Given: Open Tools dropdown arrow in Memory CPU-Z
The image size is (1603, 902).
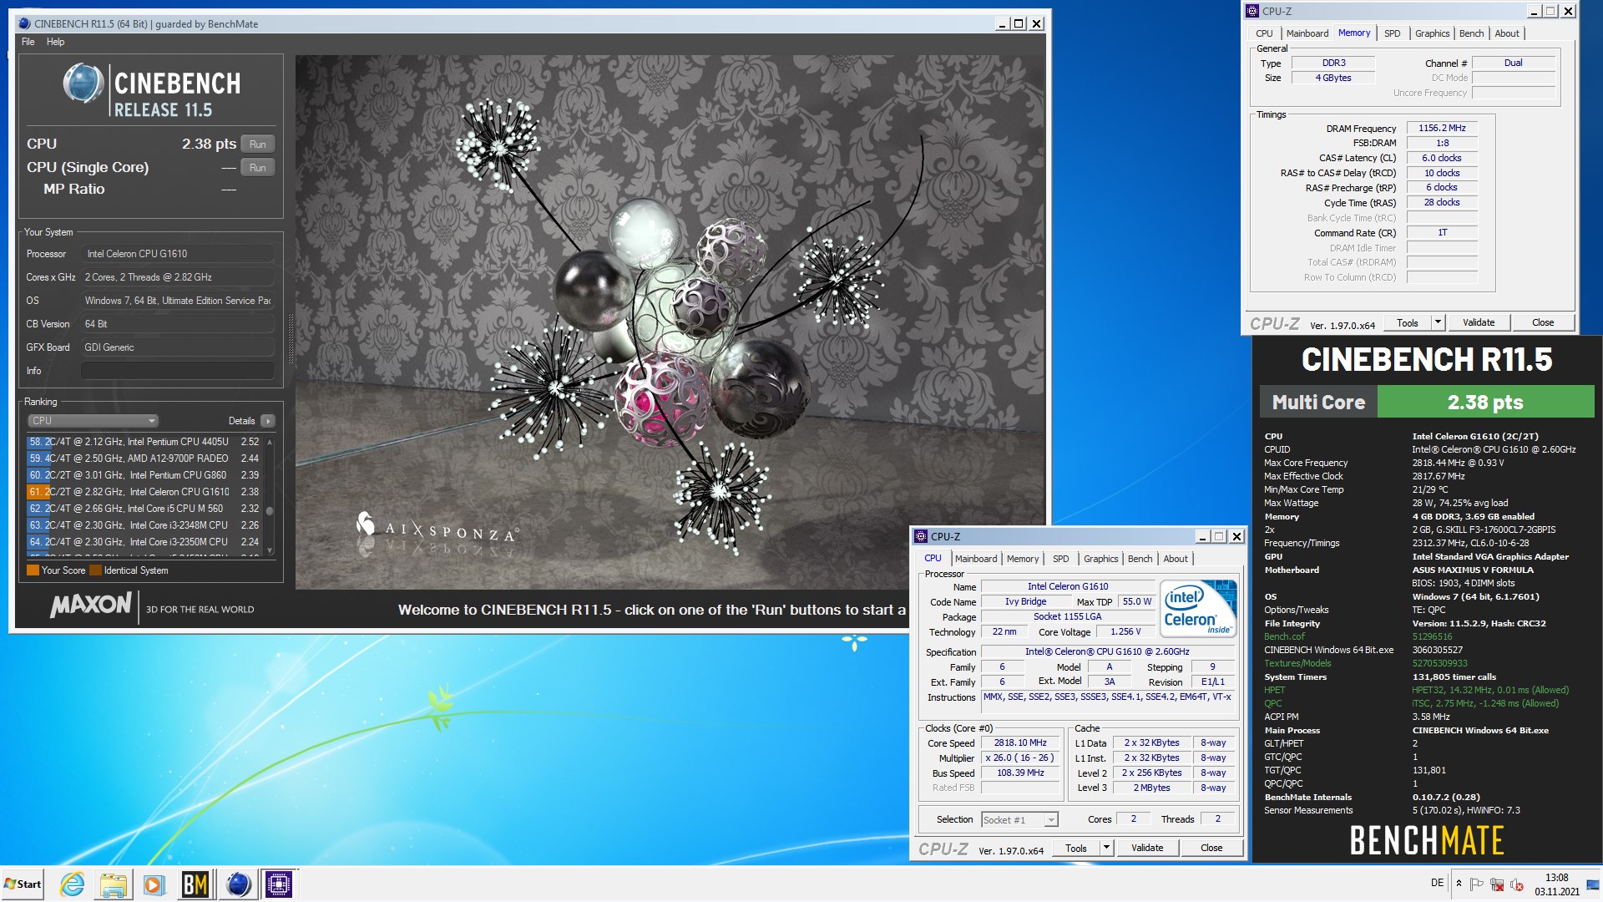Looking at the screenshot, I should 1438,322.
